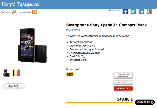Select the colorful Xperia variants thumbnail
Viewport: 157px width, 108px height.
pyautogui.click(x=16, y=73)
